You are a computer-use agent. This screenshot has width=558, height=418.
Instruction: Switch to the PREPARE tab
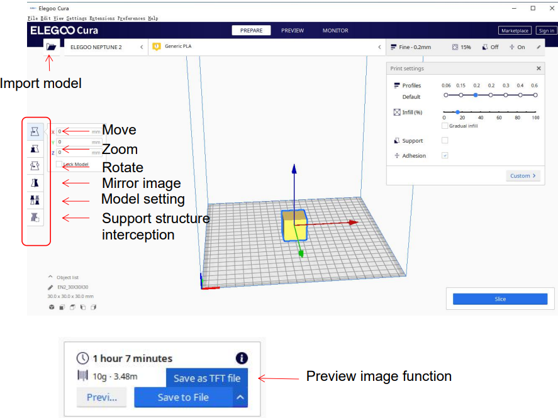click(x=251, y=31)
